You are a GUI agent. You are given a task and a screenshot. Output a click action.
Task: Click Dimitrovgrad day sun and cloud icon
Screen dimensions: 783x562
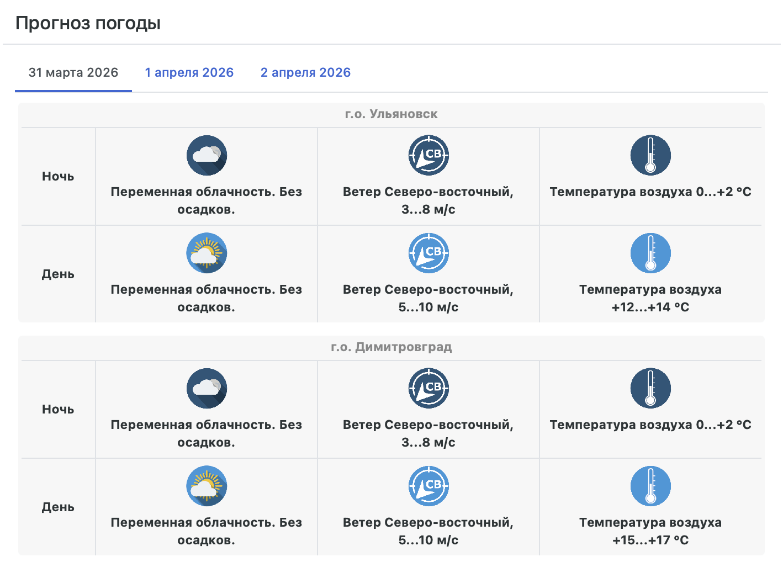pyautogui.click(x=207, y=486)
